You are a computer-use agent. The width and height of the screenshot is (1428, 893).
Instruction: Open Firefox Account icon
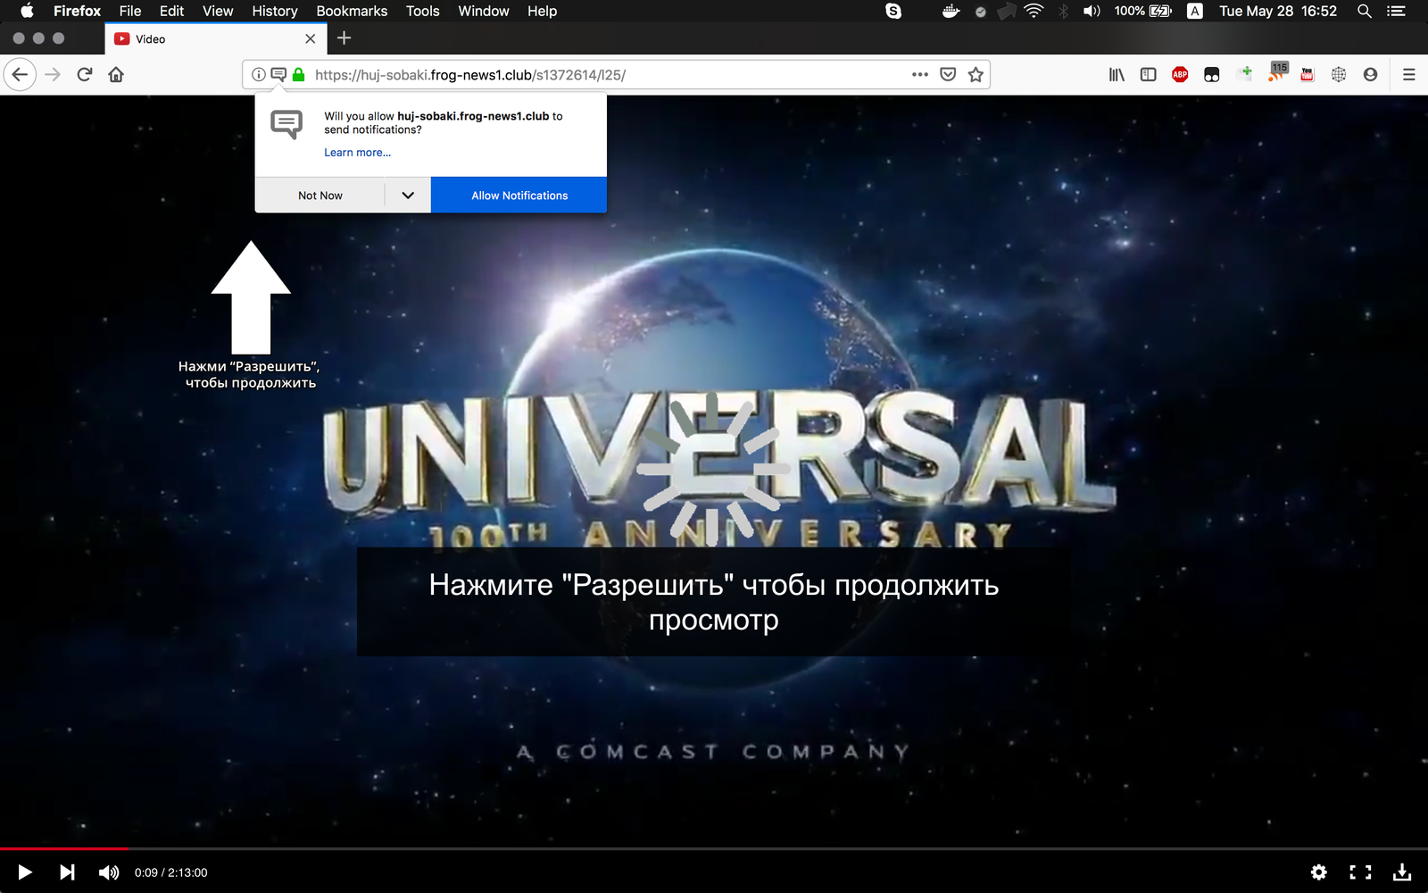coord(1370,75)
